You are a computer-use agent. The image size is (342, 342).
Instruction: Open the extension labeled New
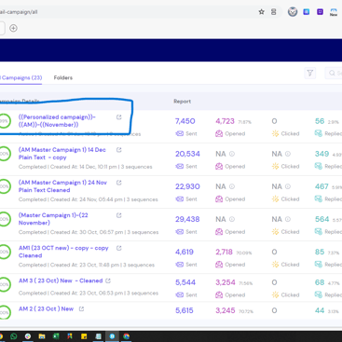pyautogui.click(x=334, y=12)
